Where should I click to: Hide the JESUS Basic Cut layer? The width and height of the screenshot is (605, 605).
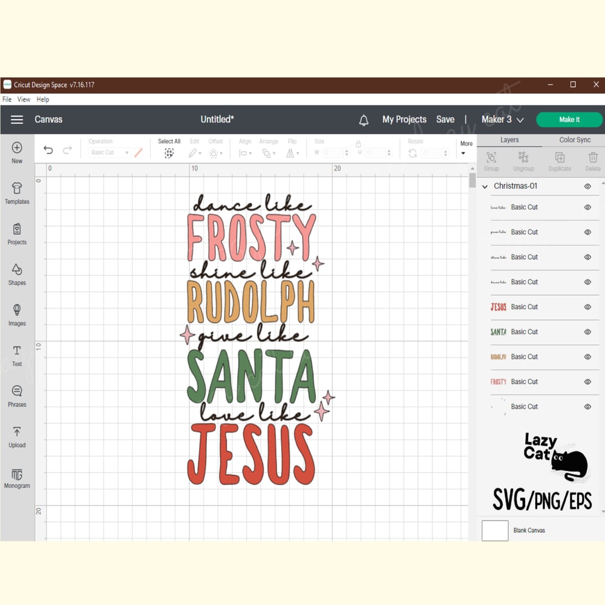pos(587,307)
